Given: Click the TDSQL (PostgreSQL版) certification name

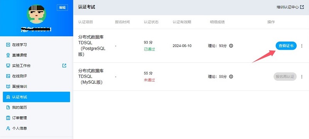Looking at the screenshot, I should coord(92,46).
